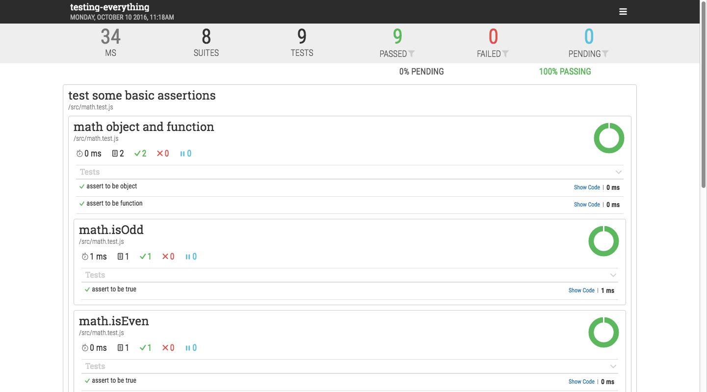Collapse Tests list in math object and function
This screenshot has height=392, width=707.
pyautogui.click(x=619, y=172)
